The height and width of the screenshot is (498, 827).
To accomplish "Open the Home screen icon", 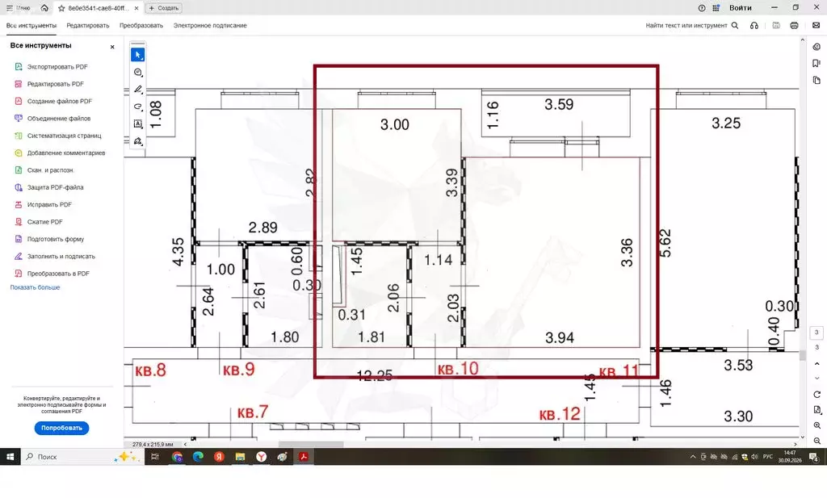I will [x=44, y=8].
